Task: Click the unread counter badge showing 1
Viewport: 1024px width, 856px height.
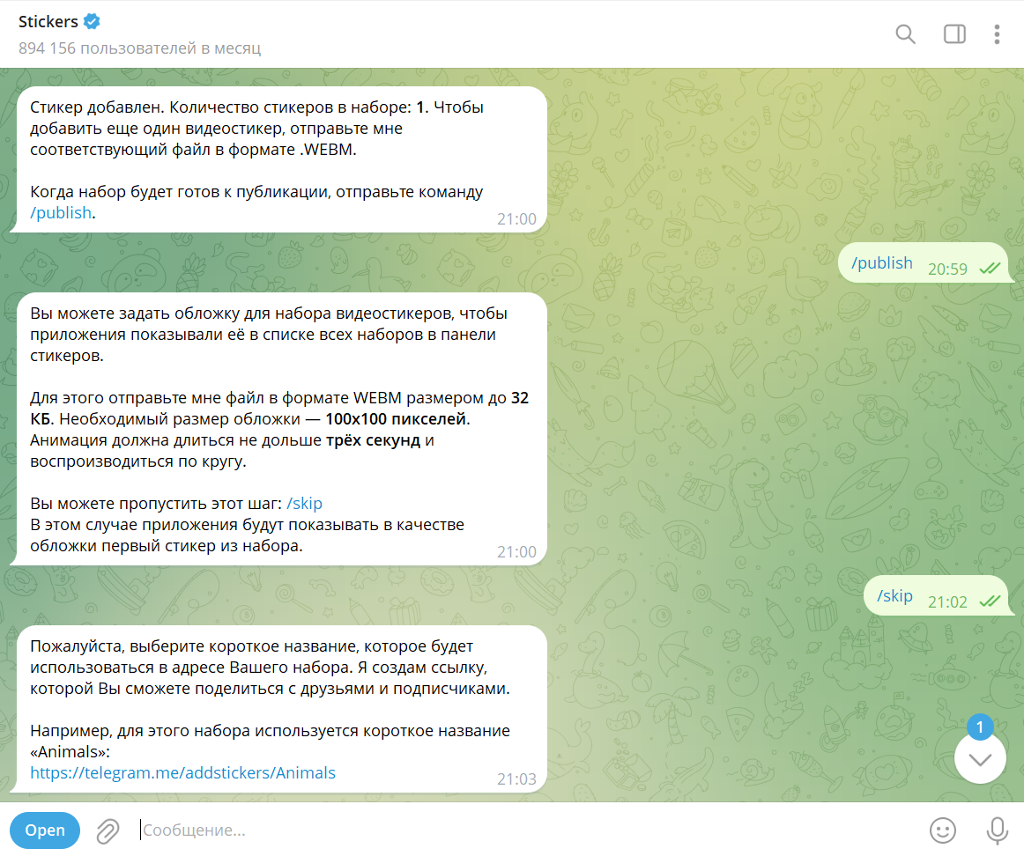Action: tap(980, 727)
